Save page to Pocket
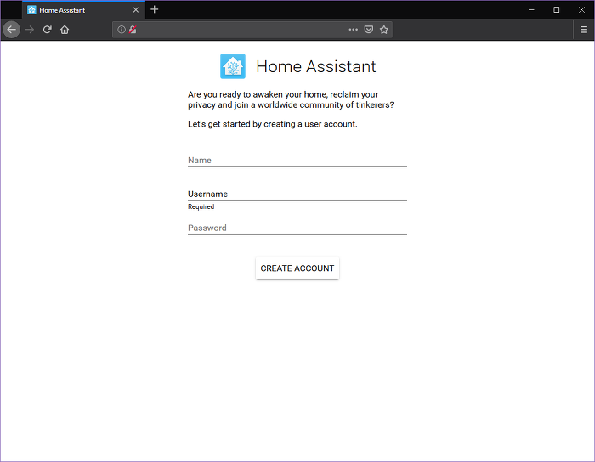 coord(368,30)
